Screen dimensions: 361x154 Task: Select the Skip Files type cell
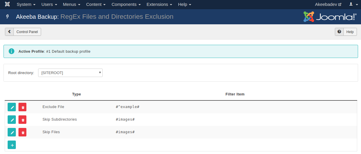pyautogui.click(x=51, y=132)
